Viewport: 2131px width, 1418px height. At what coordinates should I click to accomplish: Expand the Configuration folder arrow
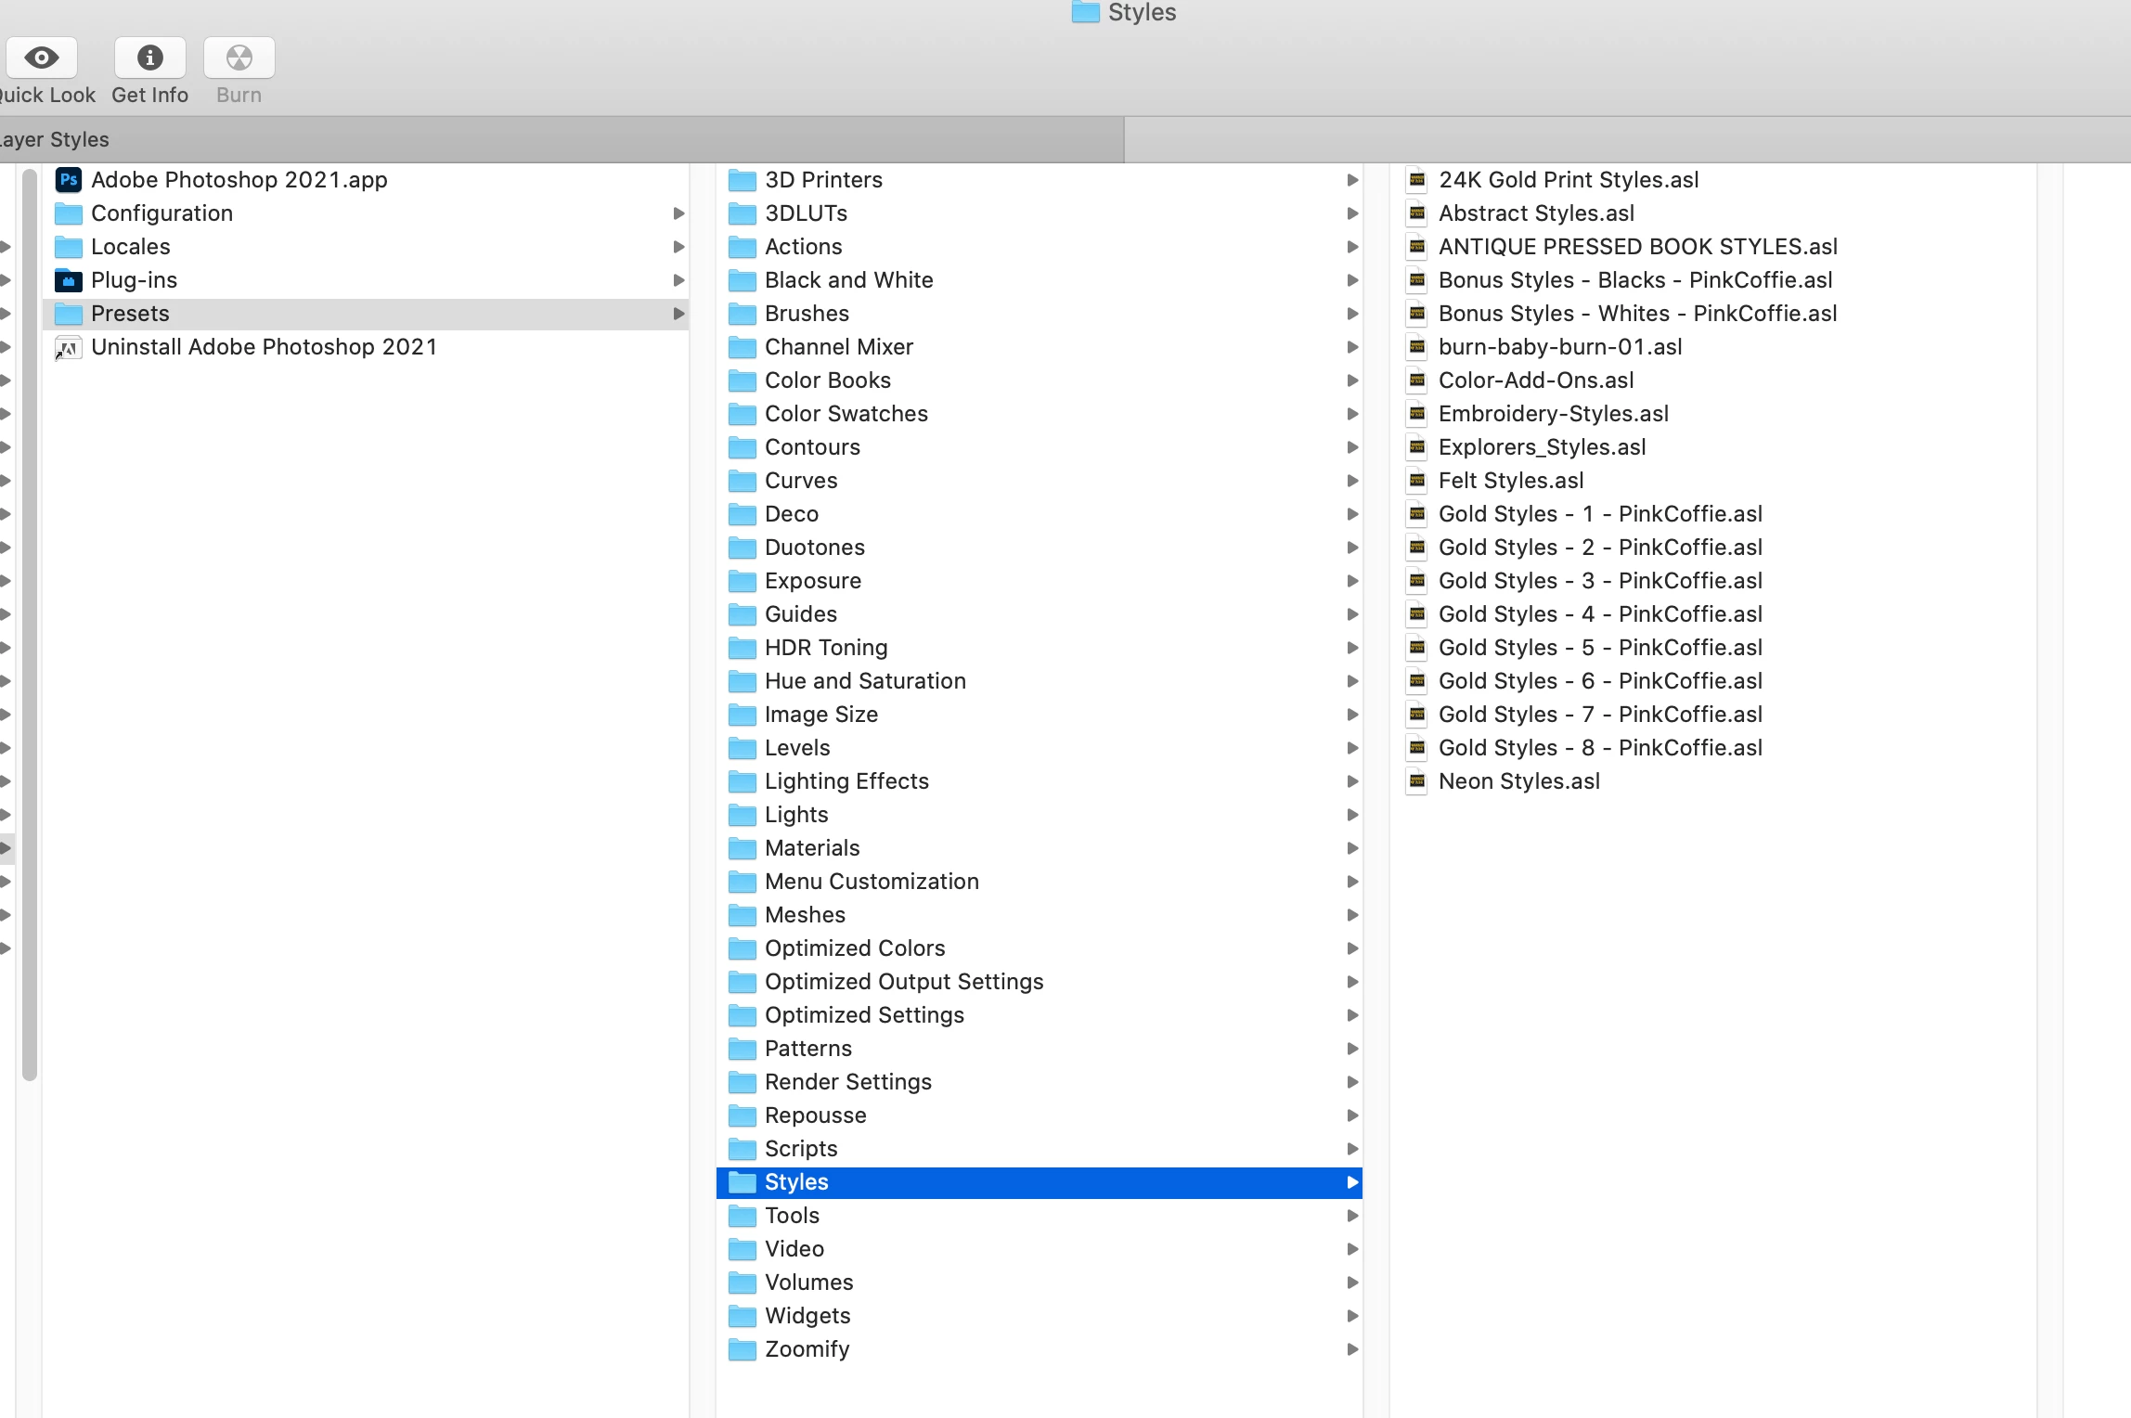(x=678, y=213)
